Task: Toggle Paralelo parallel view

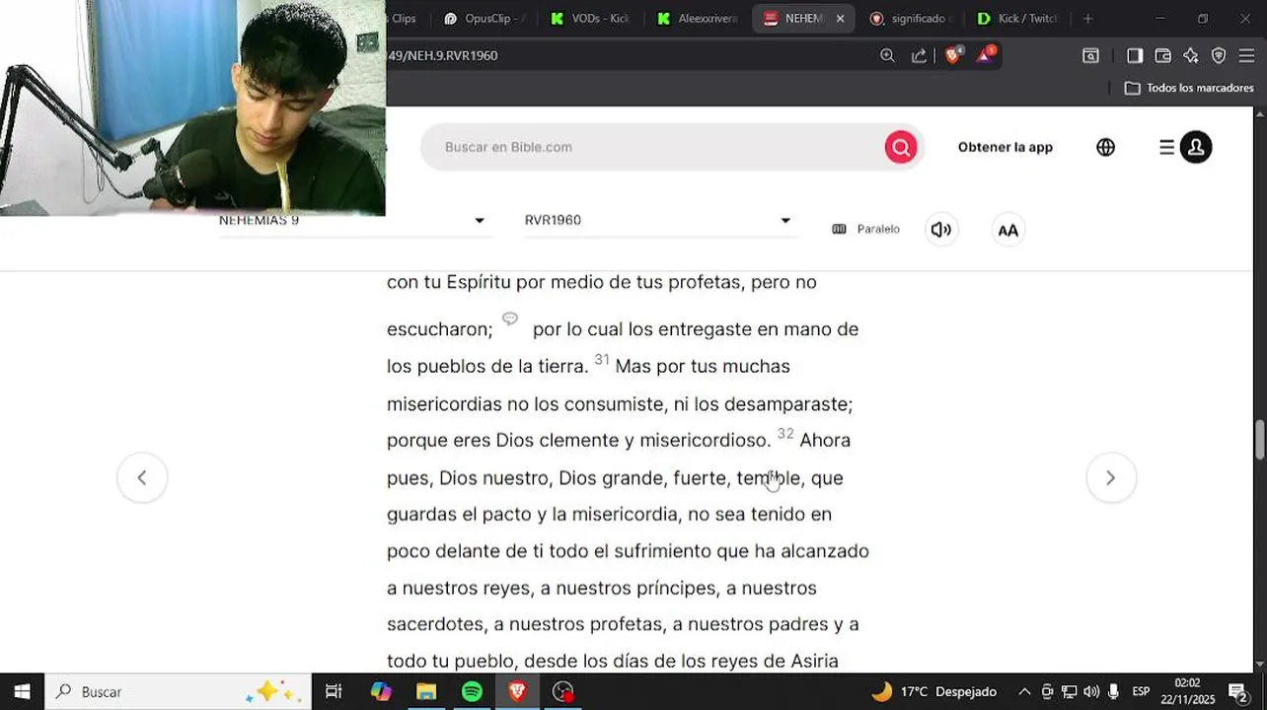Action: (866, 229)
